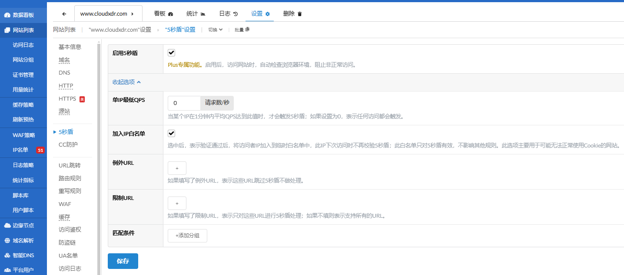Open the 切换 dropdown
This screenshot has width=624, height=275.
pyautogui.click(x=215, y=30)
